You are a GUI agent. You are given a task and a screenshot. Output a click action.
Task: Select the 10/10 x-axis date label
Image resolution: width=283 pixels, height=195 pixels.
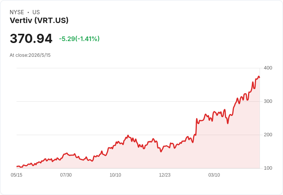pyautogui.click(x=115, y=175)
